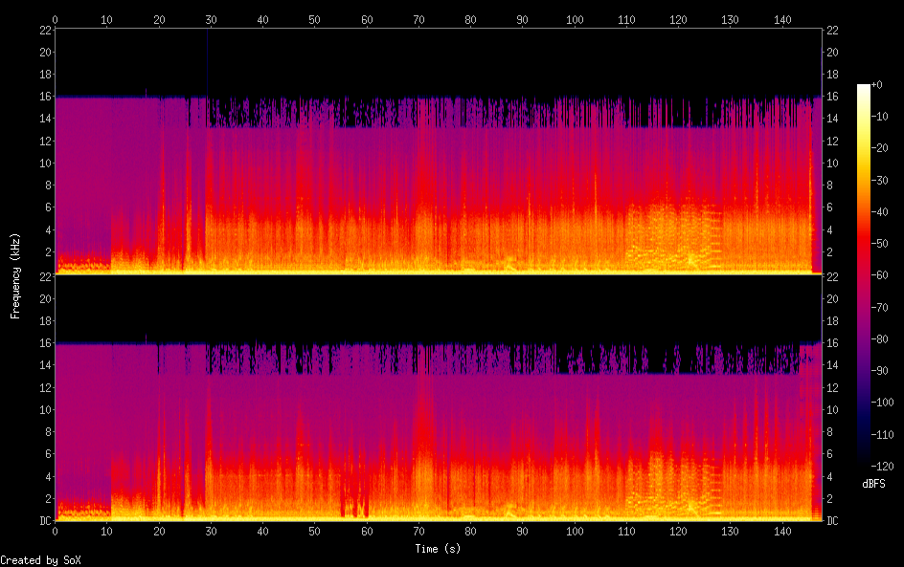Click "DC" label on lower channel's right axis
Viewport: 904px width, 567px height.
pos(832,521)
